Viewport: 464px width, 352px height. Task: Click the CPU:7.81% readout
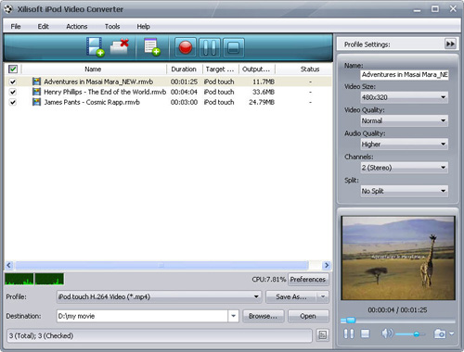[x=268, y=279]
